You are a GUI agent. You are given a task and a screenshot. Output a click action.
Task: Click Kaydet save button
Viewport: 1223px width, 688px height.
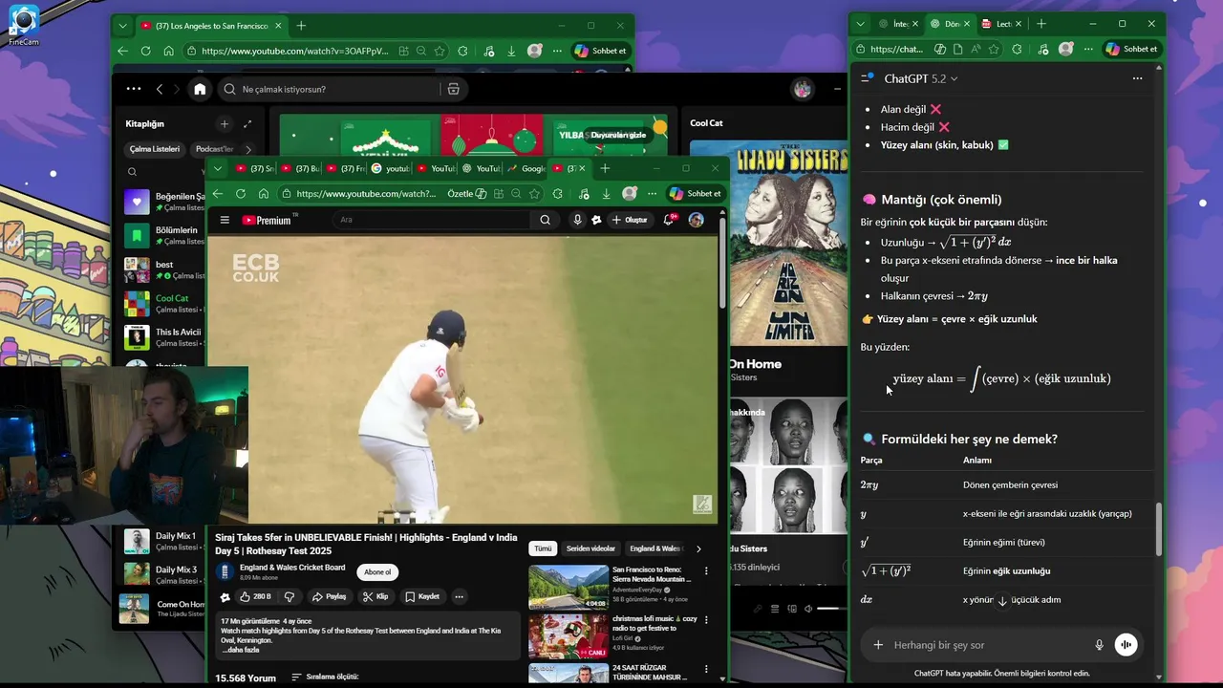(422, 596)
